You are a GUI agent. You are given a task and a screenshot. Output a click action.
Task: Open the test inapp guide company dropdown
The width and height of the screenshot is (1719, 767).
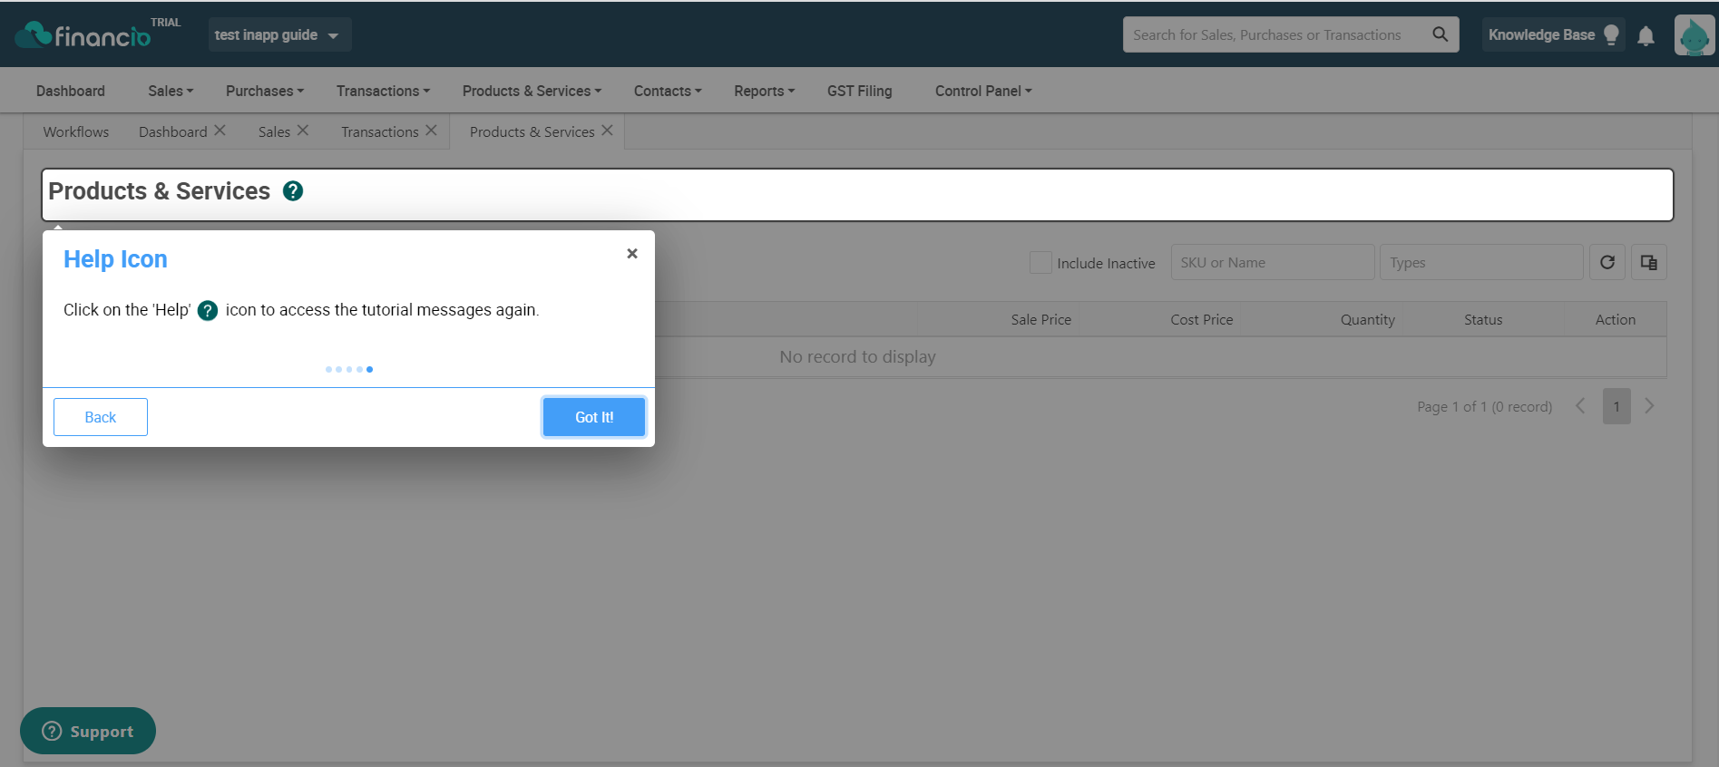tap(279, 34)
